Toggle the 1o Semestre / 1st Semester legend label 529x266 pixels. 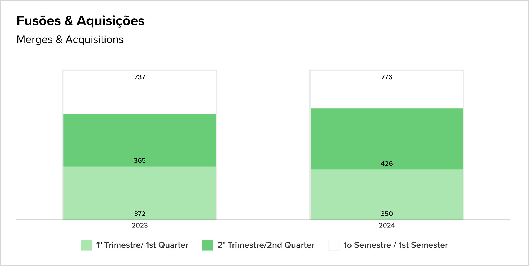(396, 245)
